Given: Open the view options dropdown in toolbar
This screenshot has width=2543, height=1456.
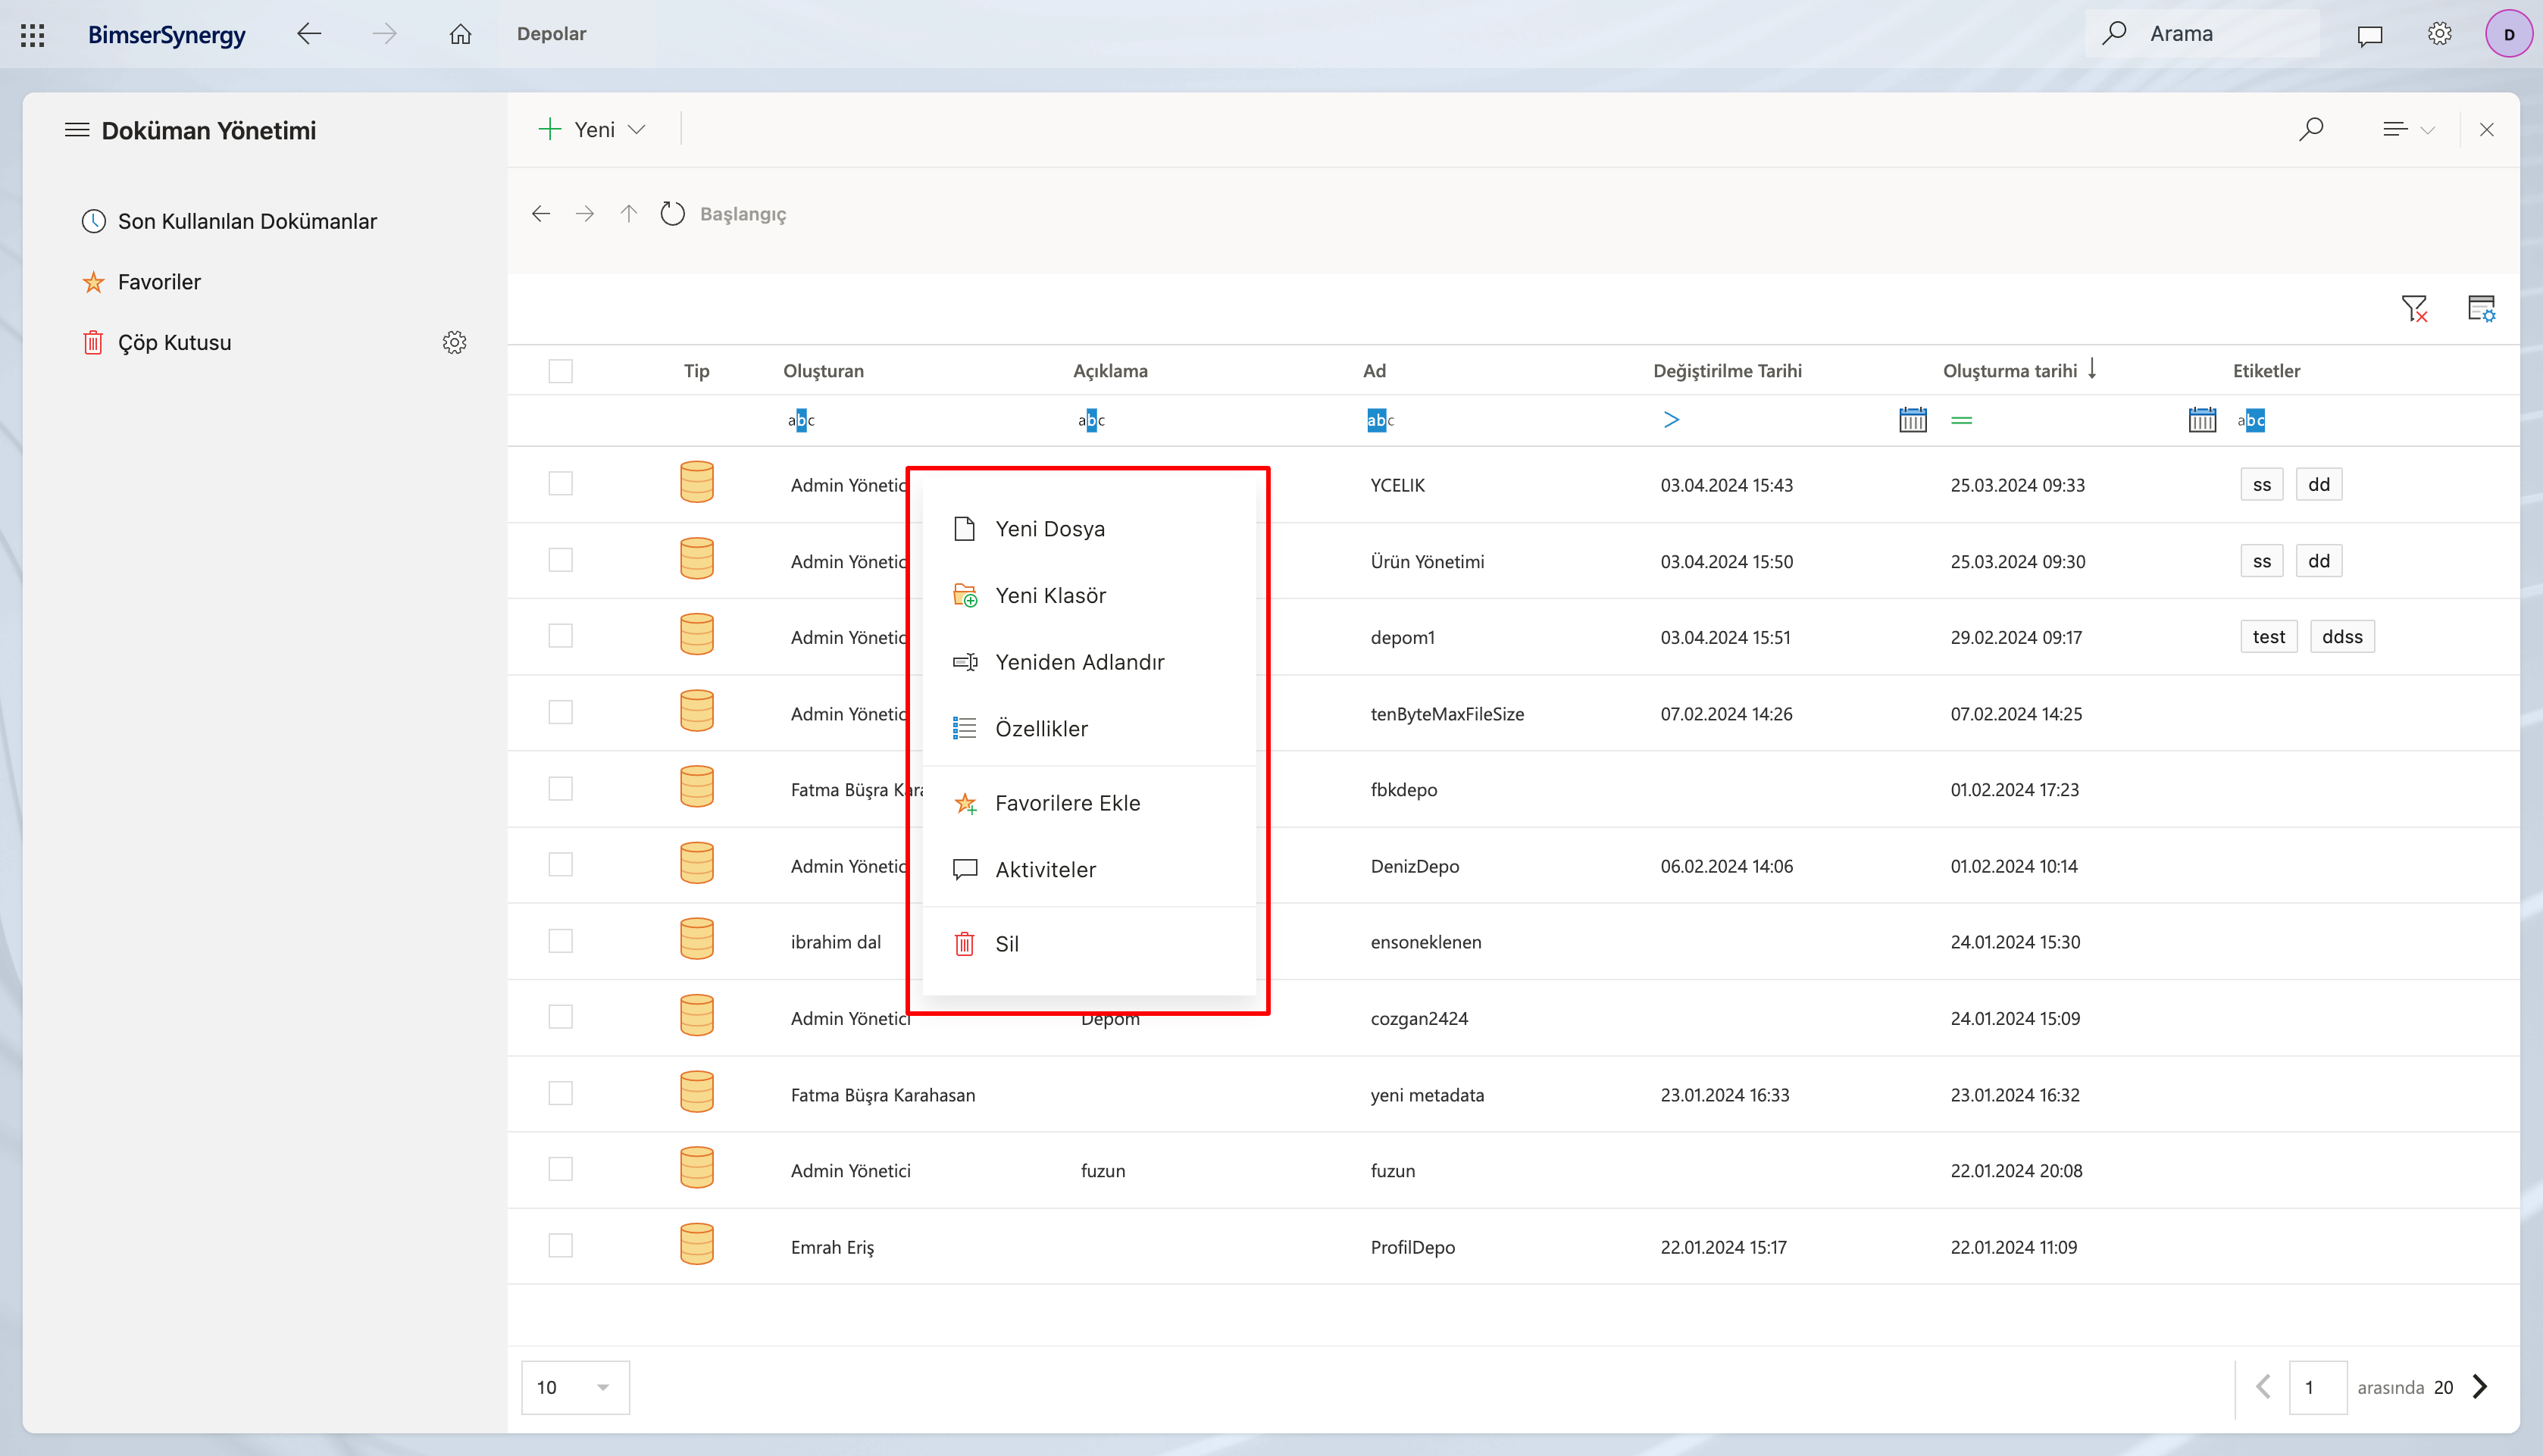Looking at the screenshot, I should click(x=2407, y=129).
